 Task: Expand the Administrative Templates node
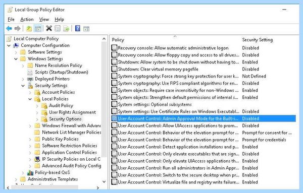pyautogui.click(x=16, y=179)
